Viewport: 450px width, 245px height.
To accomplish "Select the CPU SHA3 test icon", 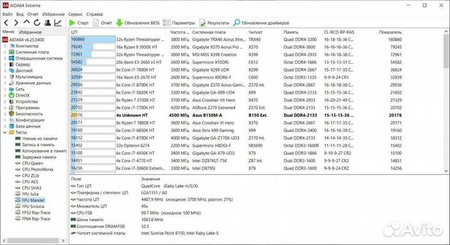I will point(17,188).
